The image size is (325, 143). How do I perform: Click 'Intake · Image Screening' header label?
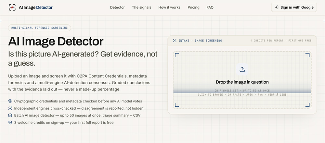click(x=200, y=41)
